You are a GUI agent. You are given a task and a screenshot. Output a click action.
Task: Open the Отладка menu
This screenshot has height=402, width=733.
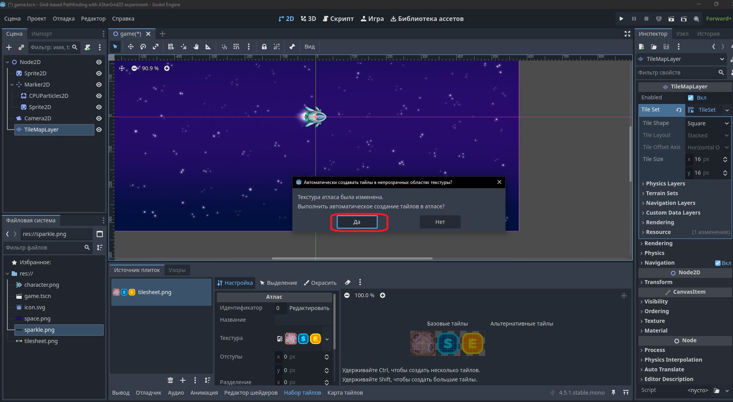[64, 19]
